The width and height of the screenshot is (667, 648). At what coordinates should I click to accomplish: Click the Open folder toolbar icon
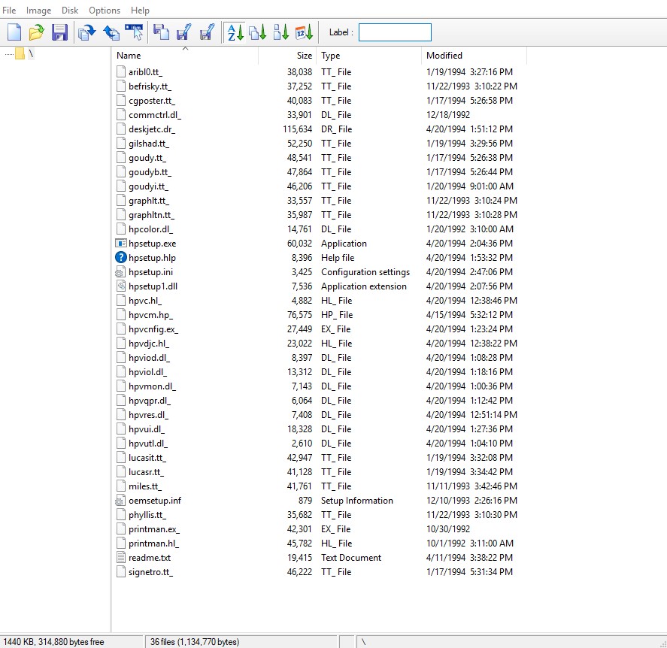click(36, 32)
